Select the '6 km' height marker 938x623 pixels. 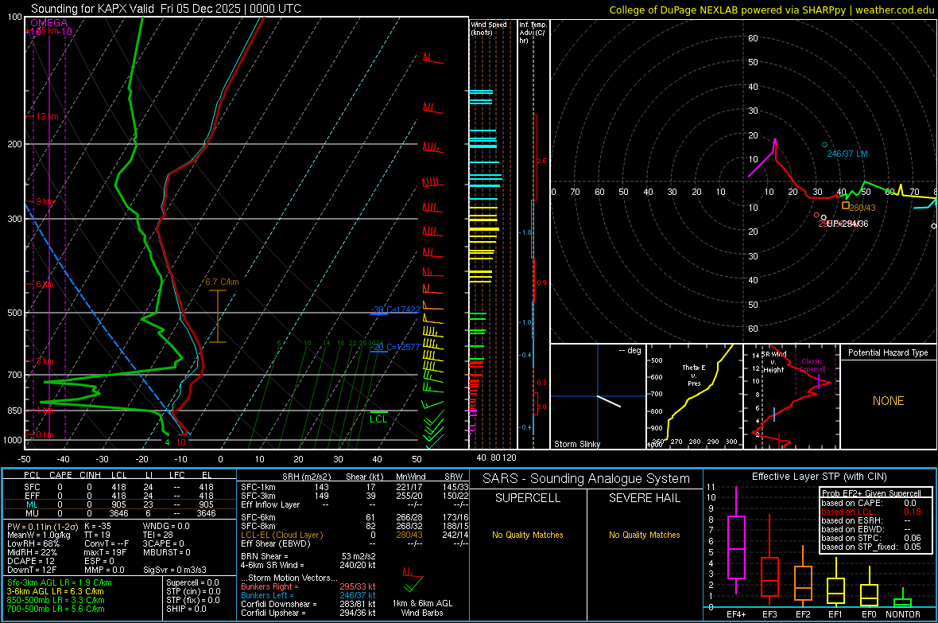point(45,285)
